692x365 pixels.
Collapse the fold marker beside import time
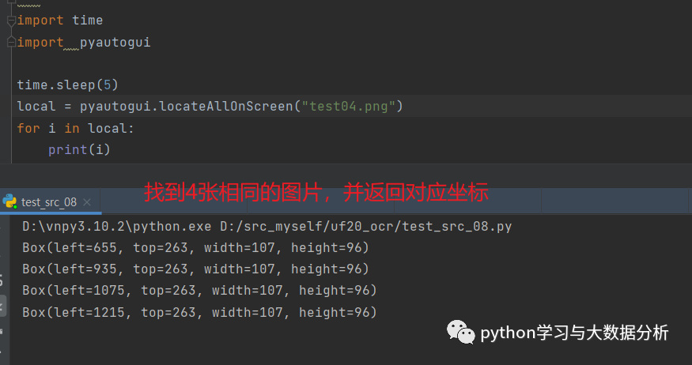12,21
